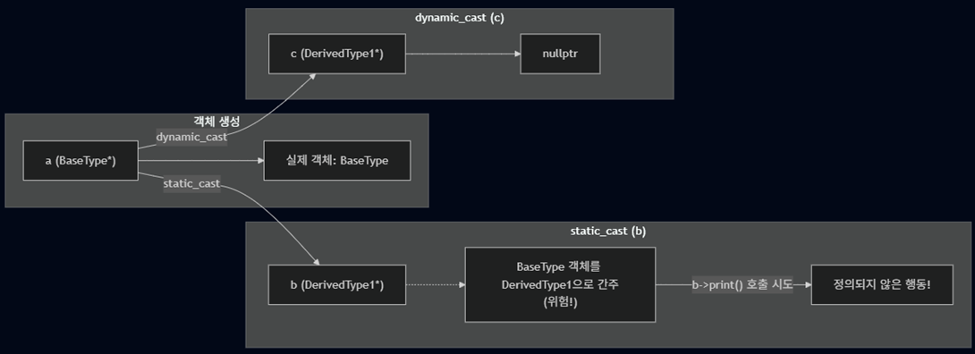Select the '실제 객체: BaseType' node

click(x=337, y=161)
